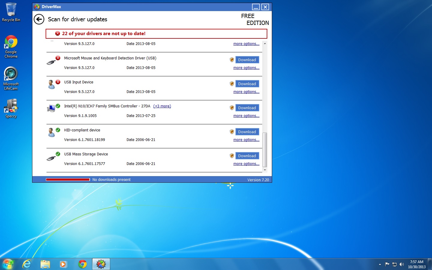Image resolution: width=432 pixels, height=270 pixels.
Task: Open more options for USB Mass Storage Device
Action: click(x=246, y=164)
